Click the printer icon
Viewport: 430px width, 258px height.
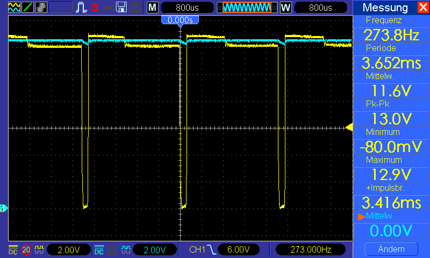pyautogui.click(x=135, y=8)
